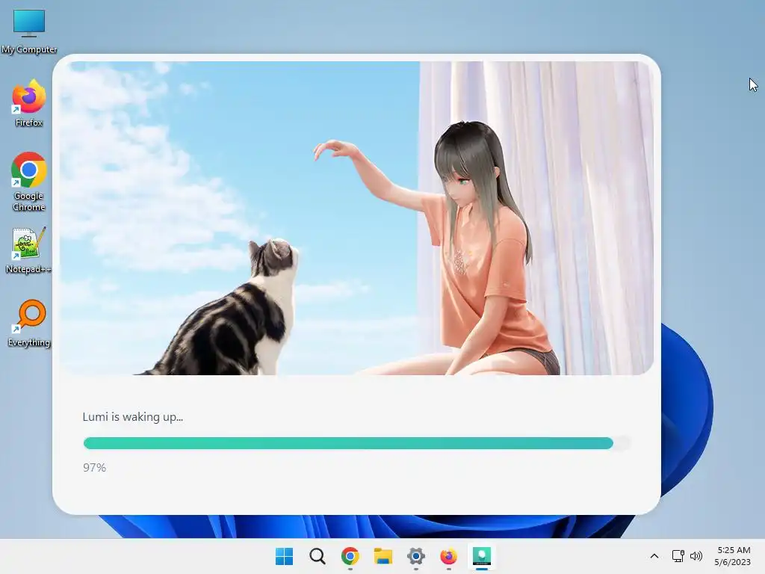Screen dimensions: 765x574
Task: Open Settings gear in the taskbar
Action: tap(415, 556)
